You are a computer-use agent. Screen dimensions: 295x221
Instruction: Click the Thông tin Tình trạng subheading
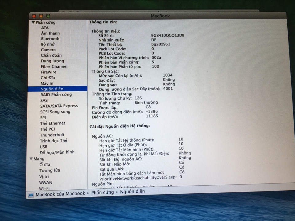[x=112, y=94]
